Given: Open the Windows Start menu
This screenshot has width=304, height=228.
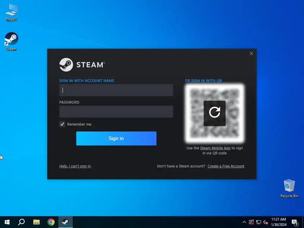Looking at the screenshot, I should point(7,222).
